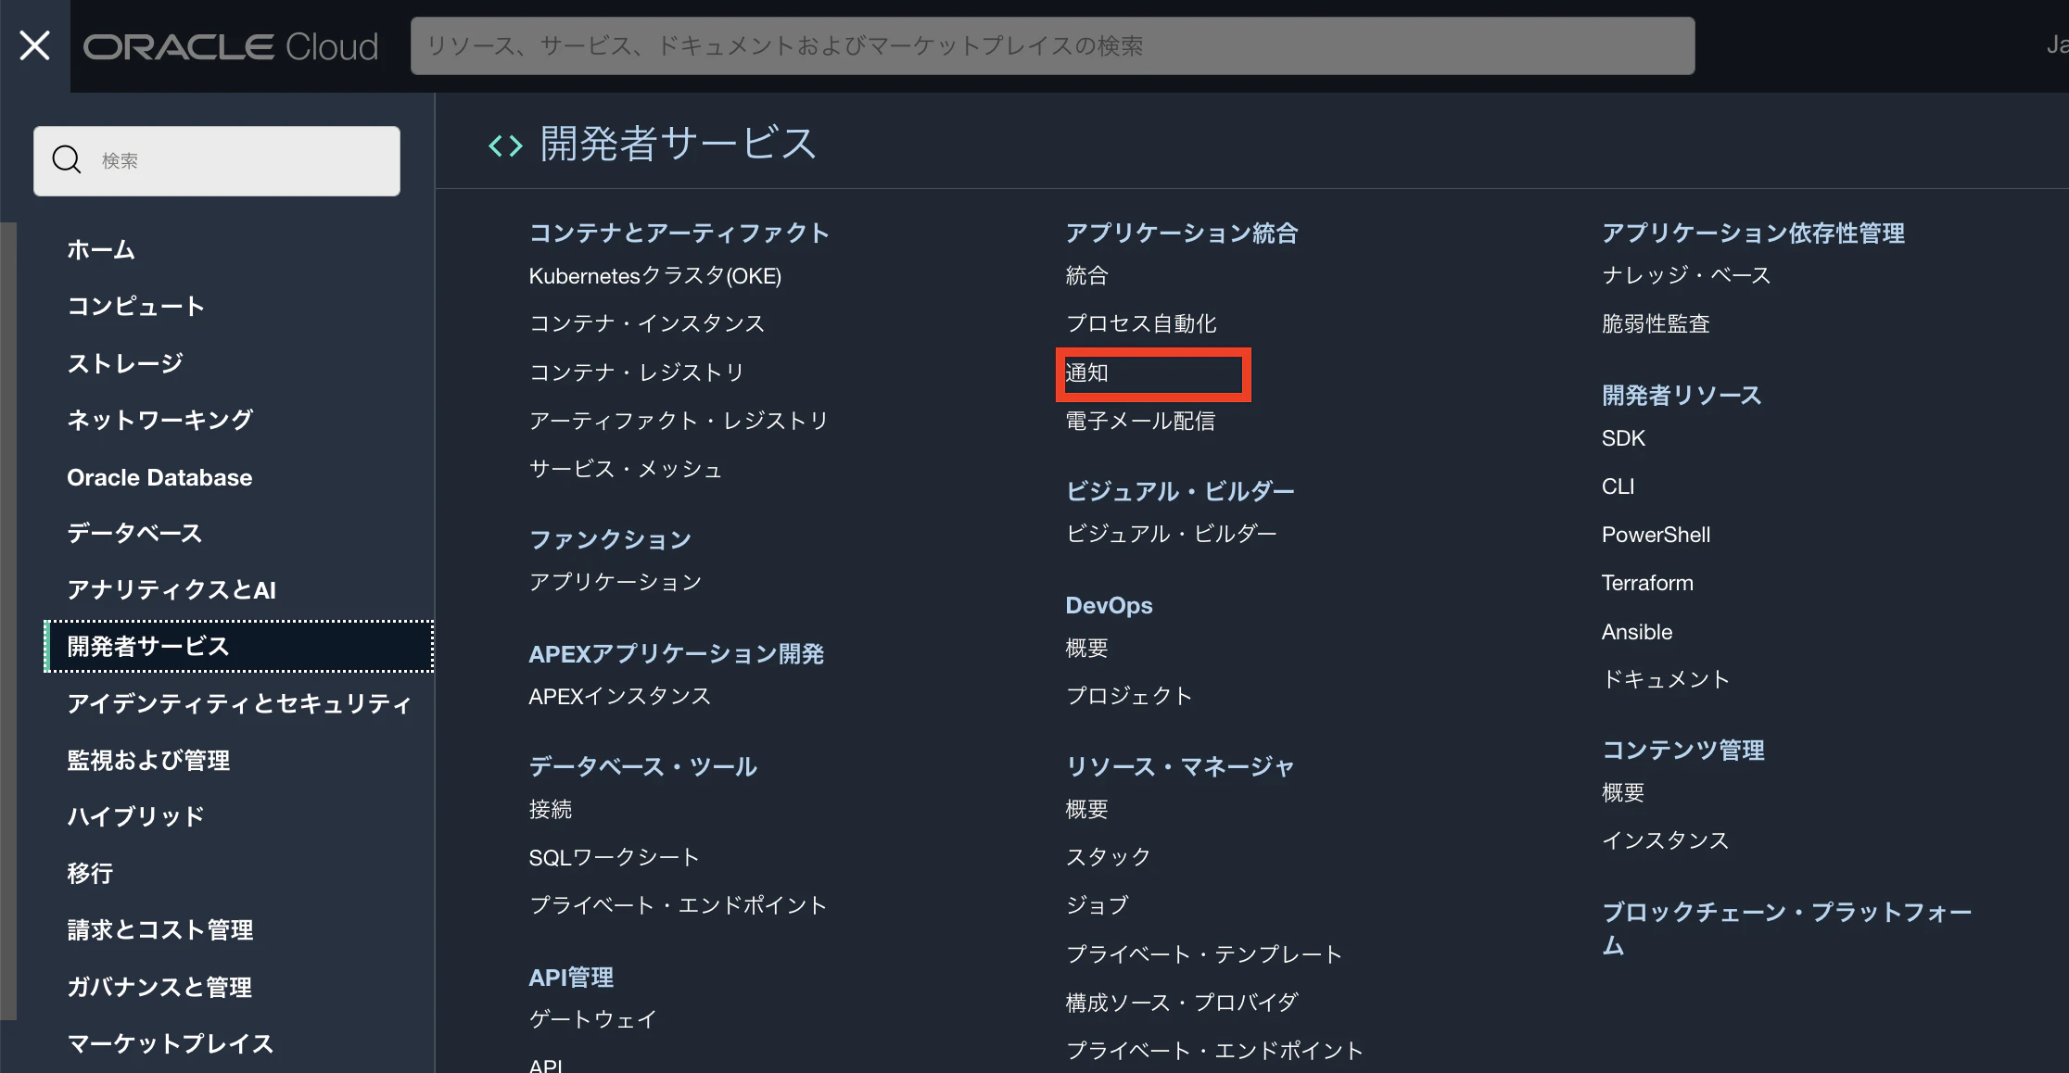Screen dimensions: 2069x1073
Task: Open PowerShell developer resource link
Action: (x=1656, y=535)
